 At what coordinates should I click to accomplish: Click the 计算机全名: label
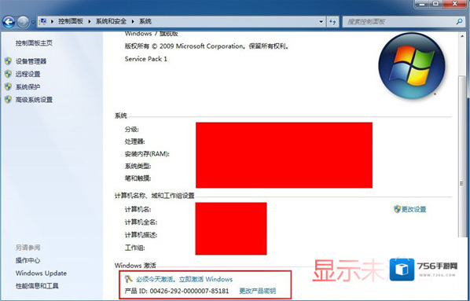(141, 222)
